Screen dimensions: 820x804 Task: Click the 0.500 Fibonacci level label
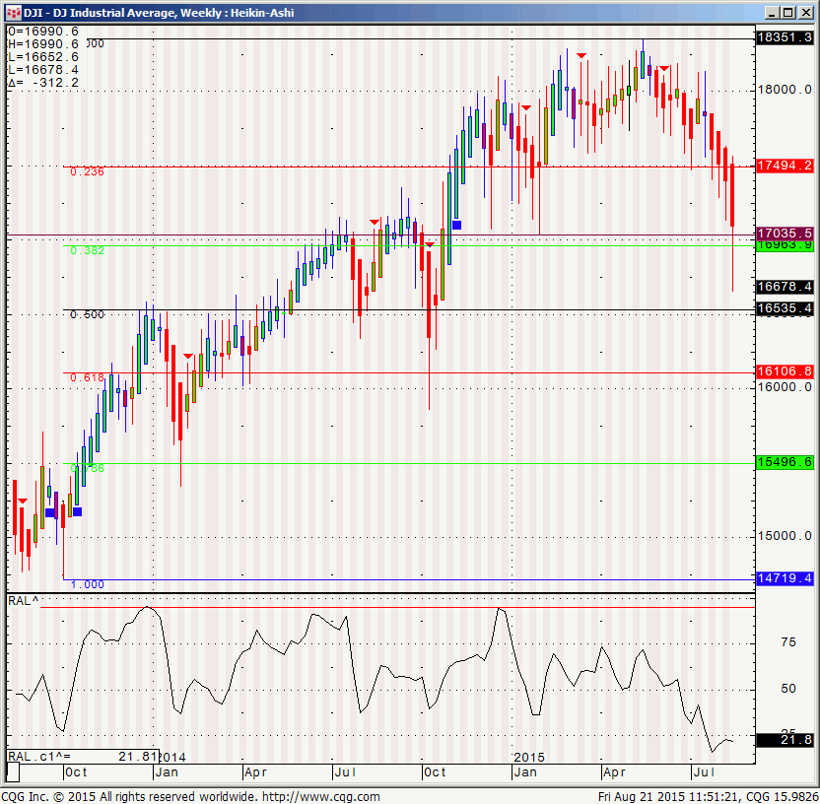click(x=87, y=314)
